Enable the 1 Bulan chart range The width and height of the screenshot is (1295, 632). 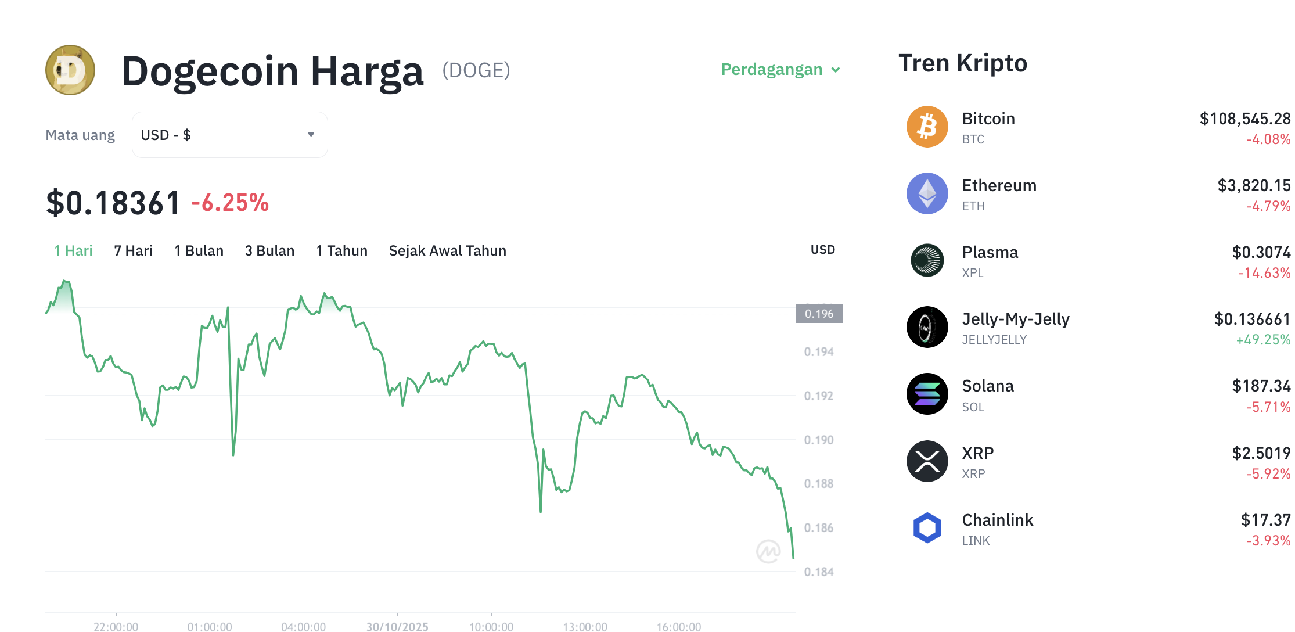coord(199,250)
